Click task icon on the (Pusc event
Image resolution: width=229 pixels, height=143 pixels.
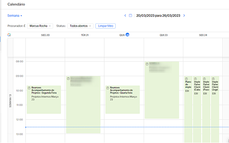click(204, 79)
